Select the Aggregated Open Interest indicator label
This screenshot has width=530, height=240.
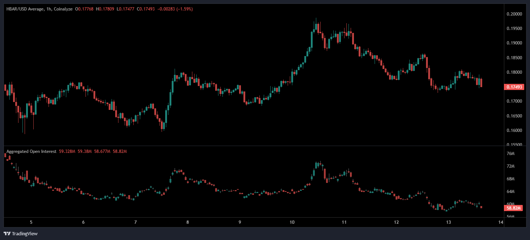(31, 151)
